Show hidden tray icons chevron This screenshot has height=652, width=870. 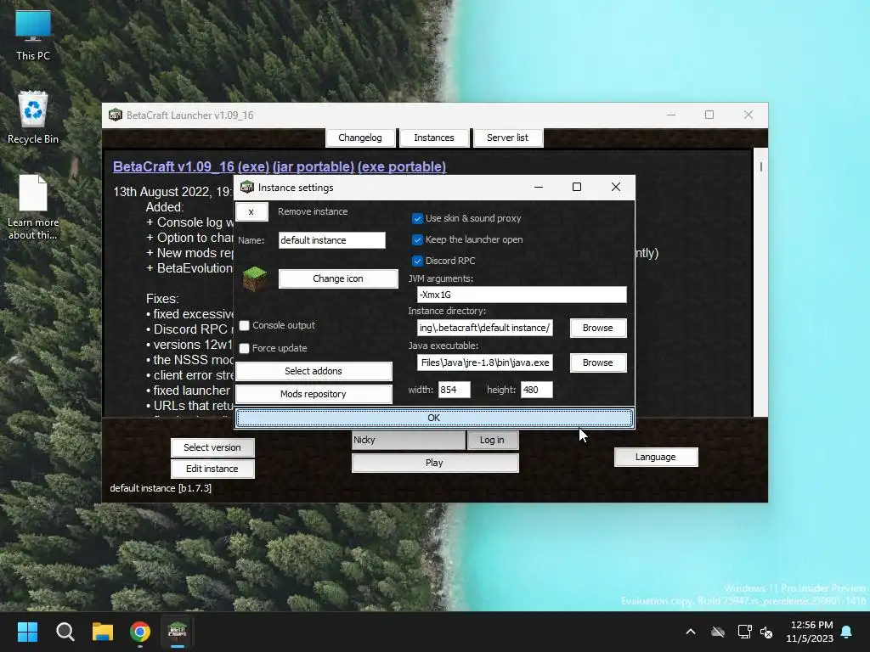(691, 632)
